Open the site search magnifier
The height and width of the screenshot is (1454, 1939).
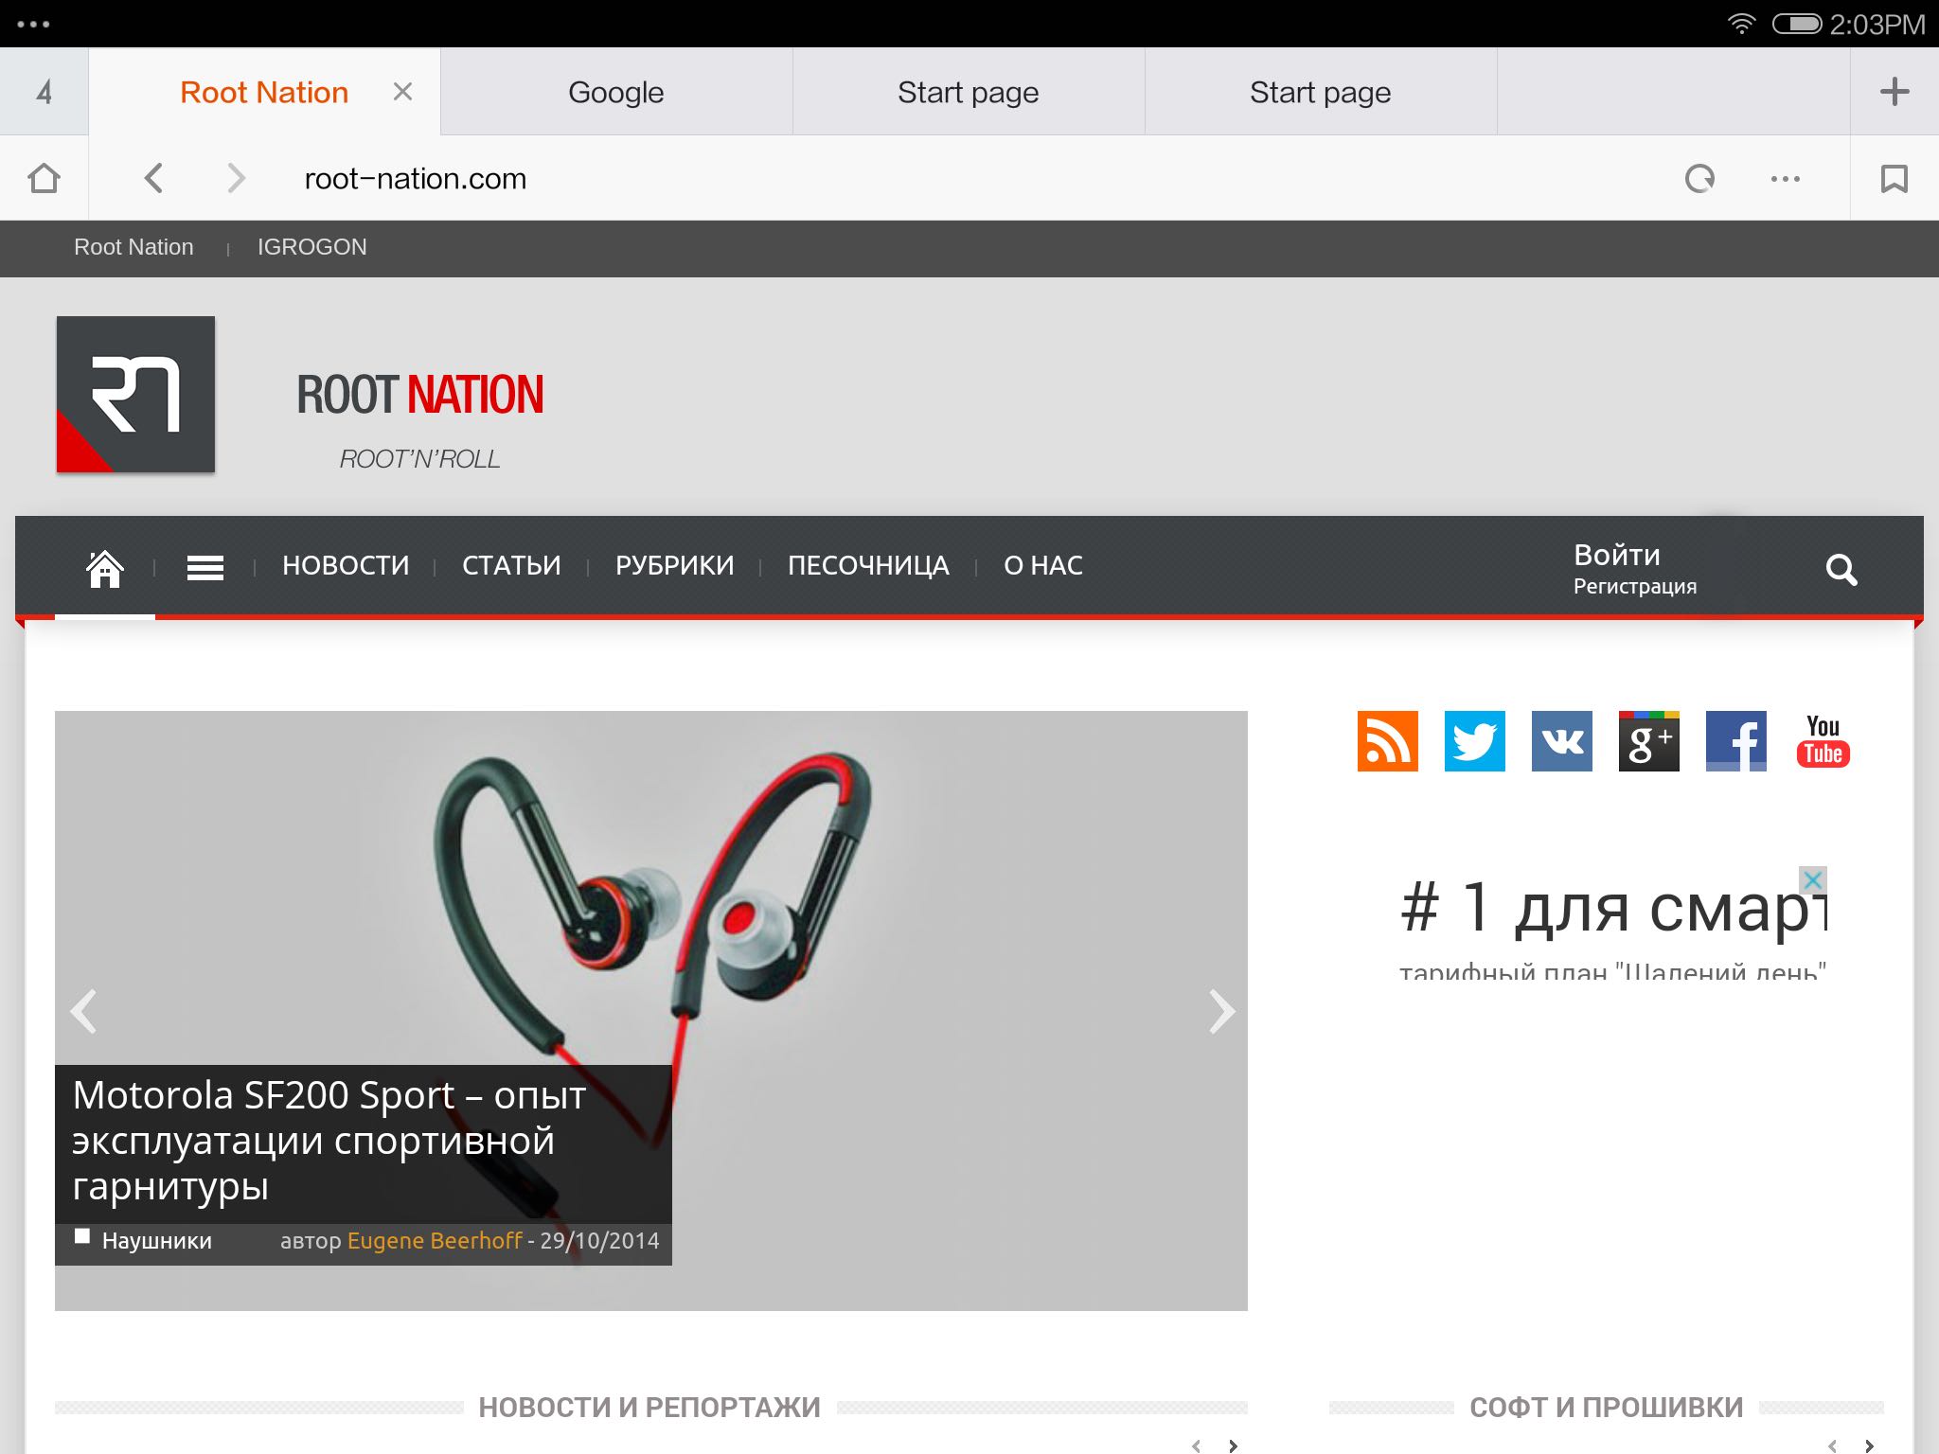point(1841,570)
